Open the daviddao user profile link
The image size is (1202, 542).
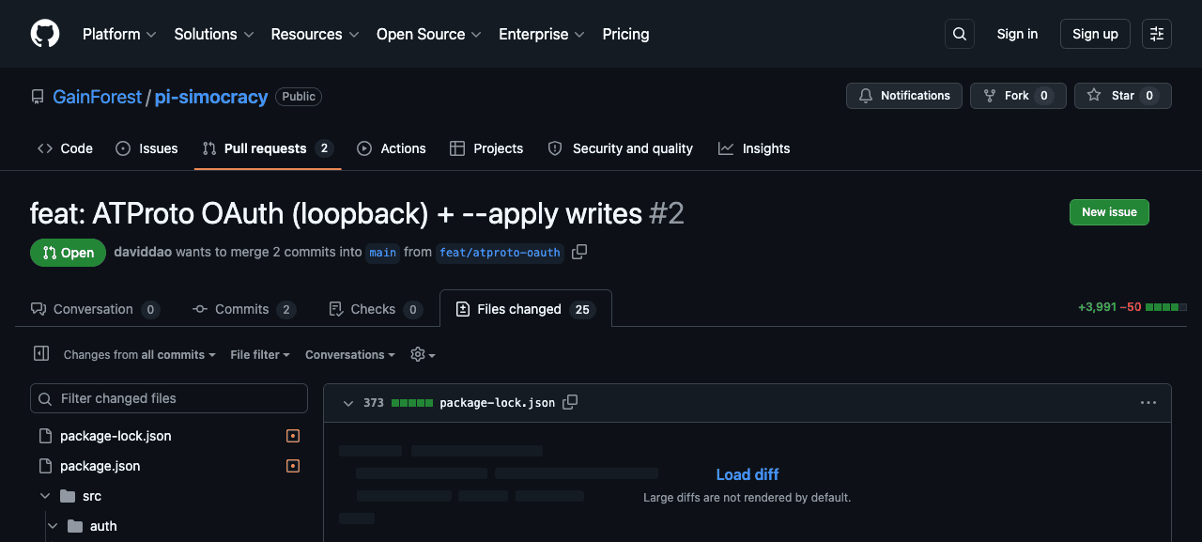click(x=143, y=252)
